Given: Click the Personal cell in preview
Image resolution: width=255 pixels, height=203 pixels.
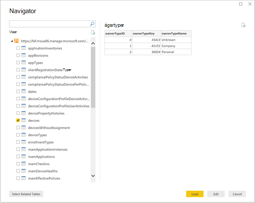Looking at the screenshot, I should point(176,52).
